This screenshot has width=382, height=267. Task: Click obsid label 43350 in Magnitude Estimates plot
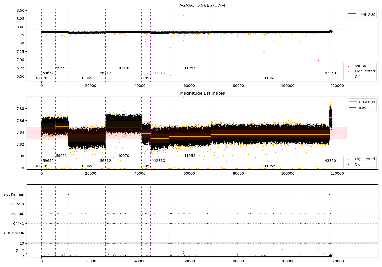(331, 161)
